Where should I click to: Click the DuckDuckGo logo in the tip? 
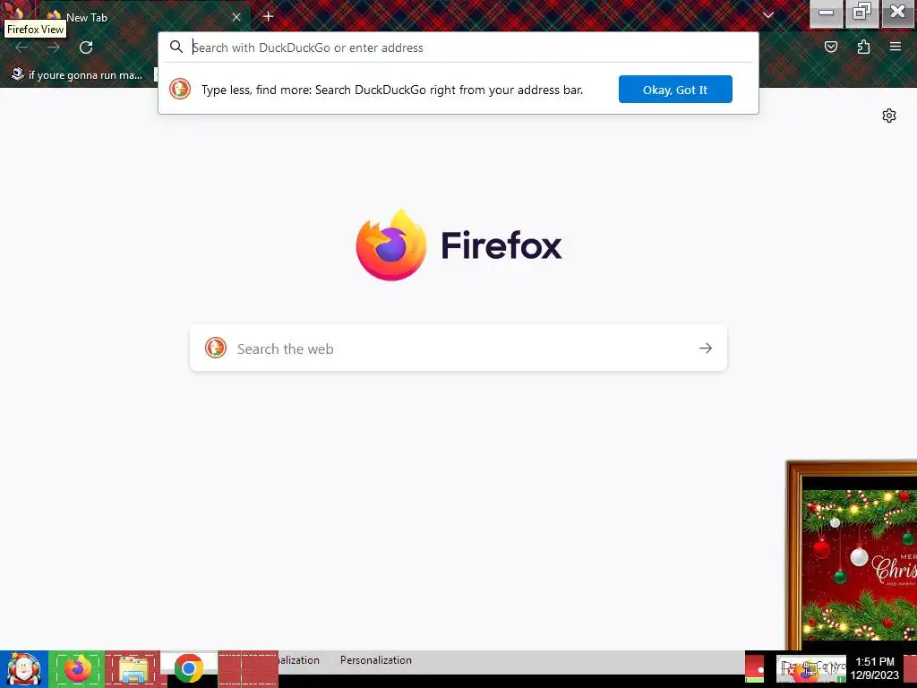[180, 89]
